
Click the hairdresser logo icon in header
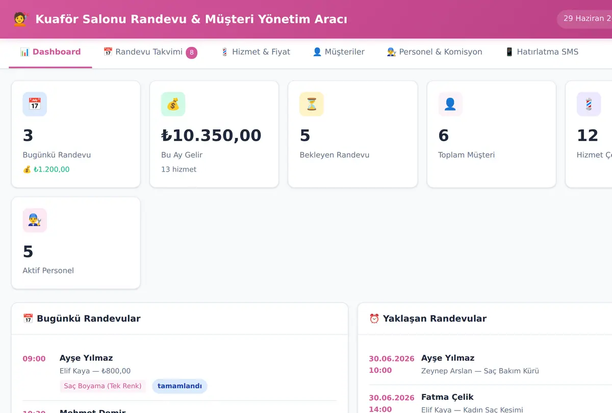click(x=20, y=19)
